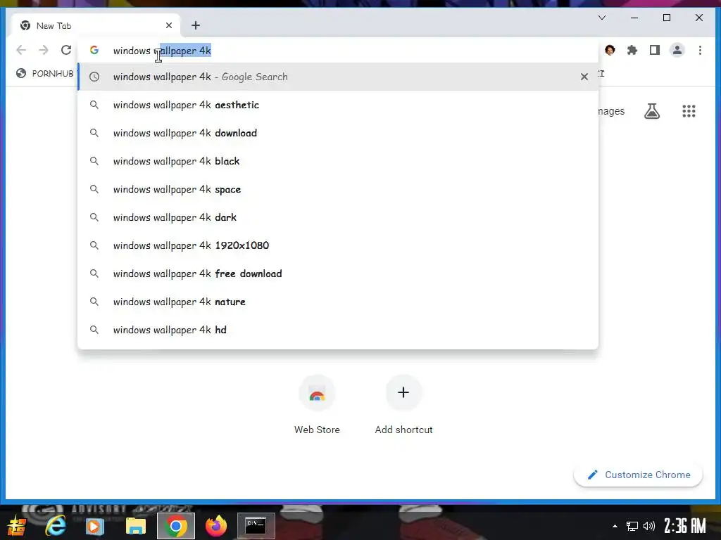The width and height of the screenshot is (721, 540).
Task: Click the browser Forward arrow
Action: tap(44, 50)
